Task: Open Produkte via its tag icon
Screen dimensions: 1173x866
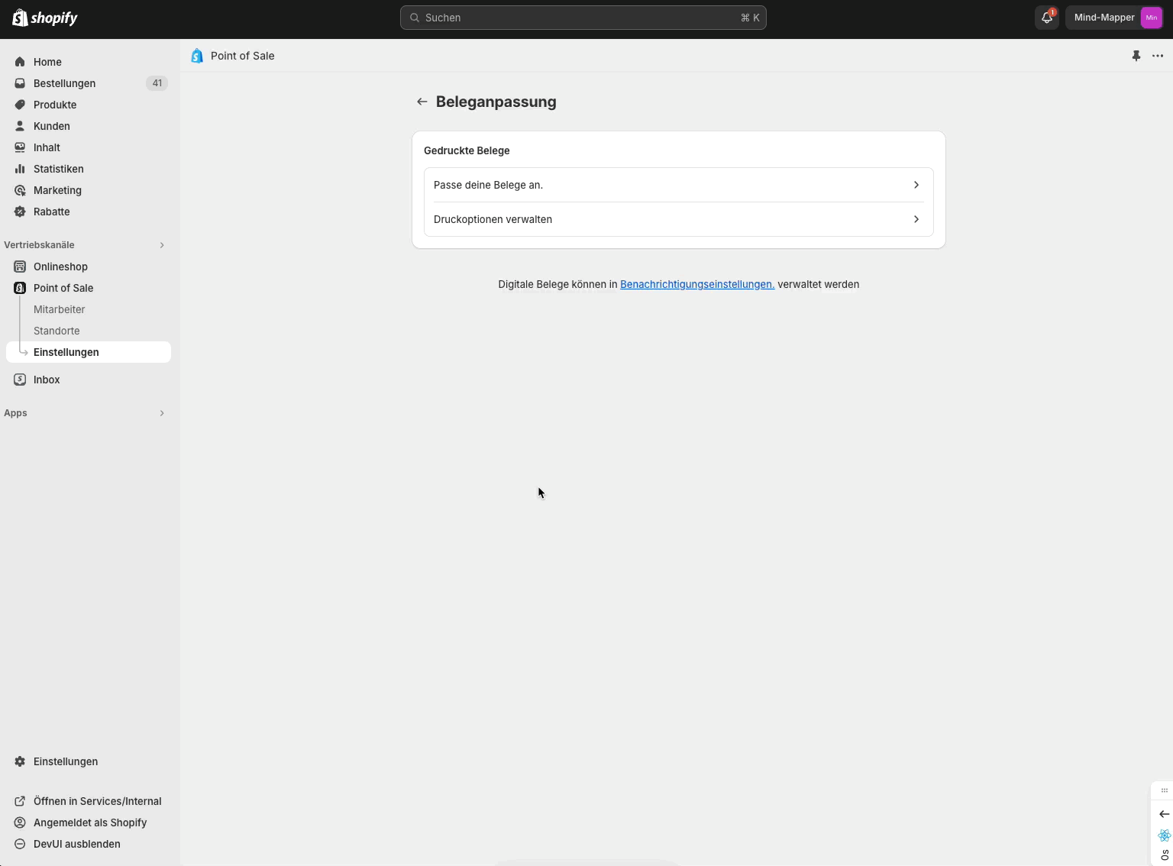Action: 20,105
